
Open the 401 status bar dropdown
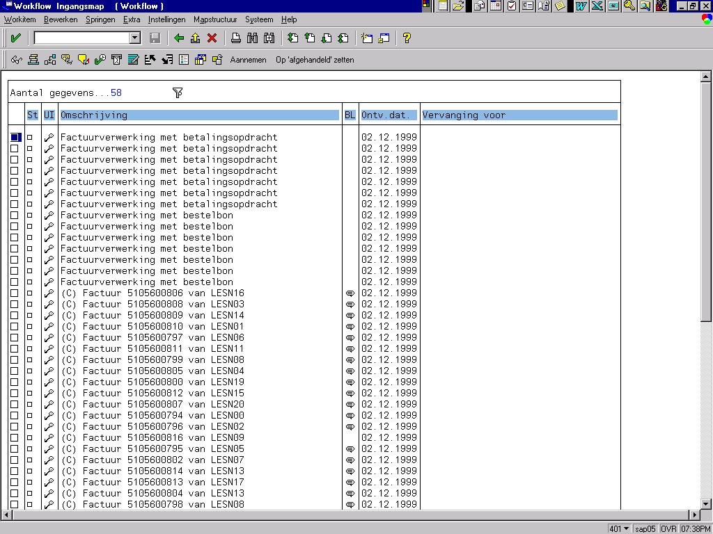click(627, 528)
